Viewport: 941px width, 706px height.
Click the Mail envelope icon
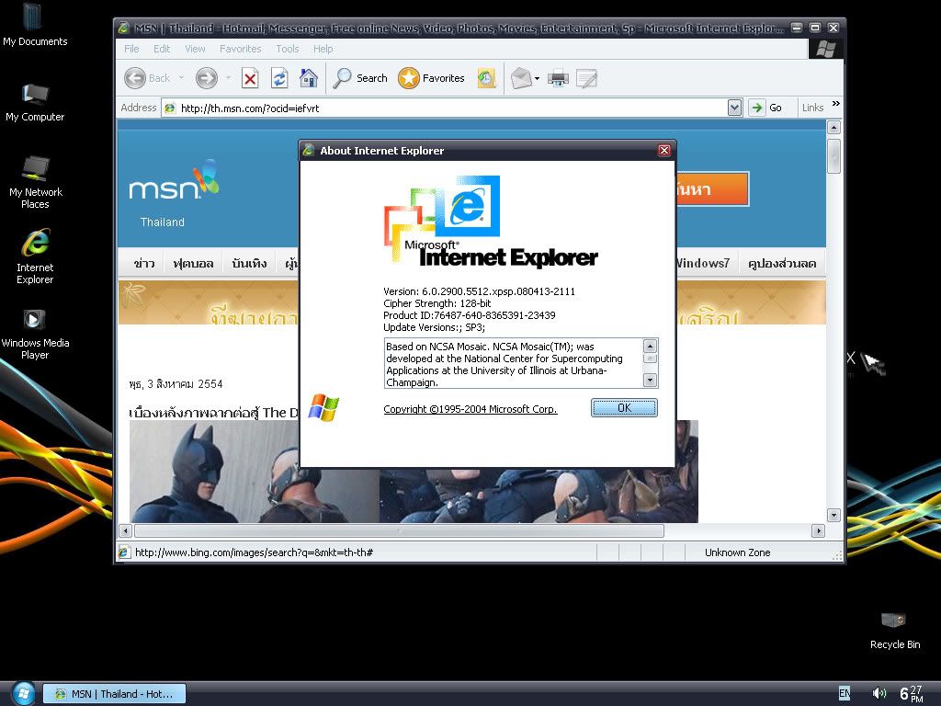click(521, 78)
